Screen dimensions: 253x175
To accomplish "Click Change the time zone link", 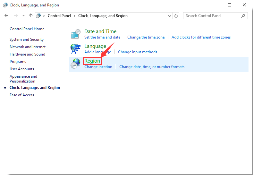I will (x=146, y=37).
